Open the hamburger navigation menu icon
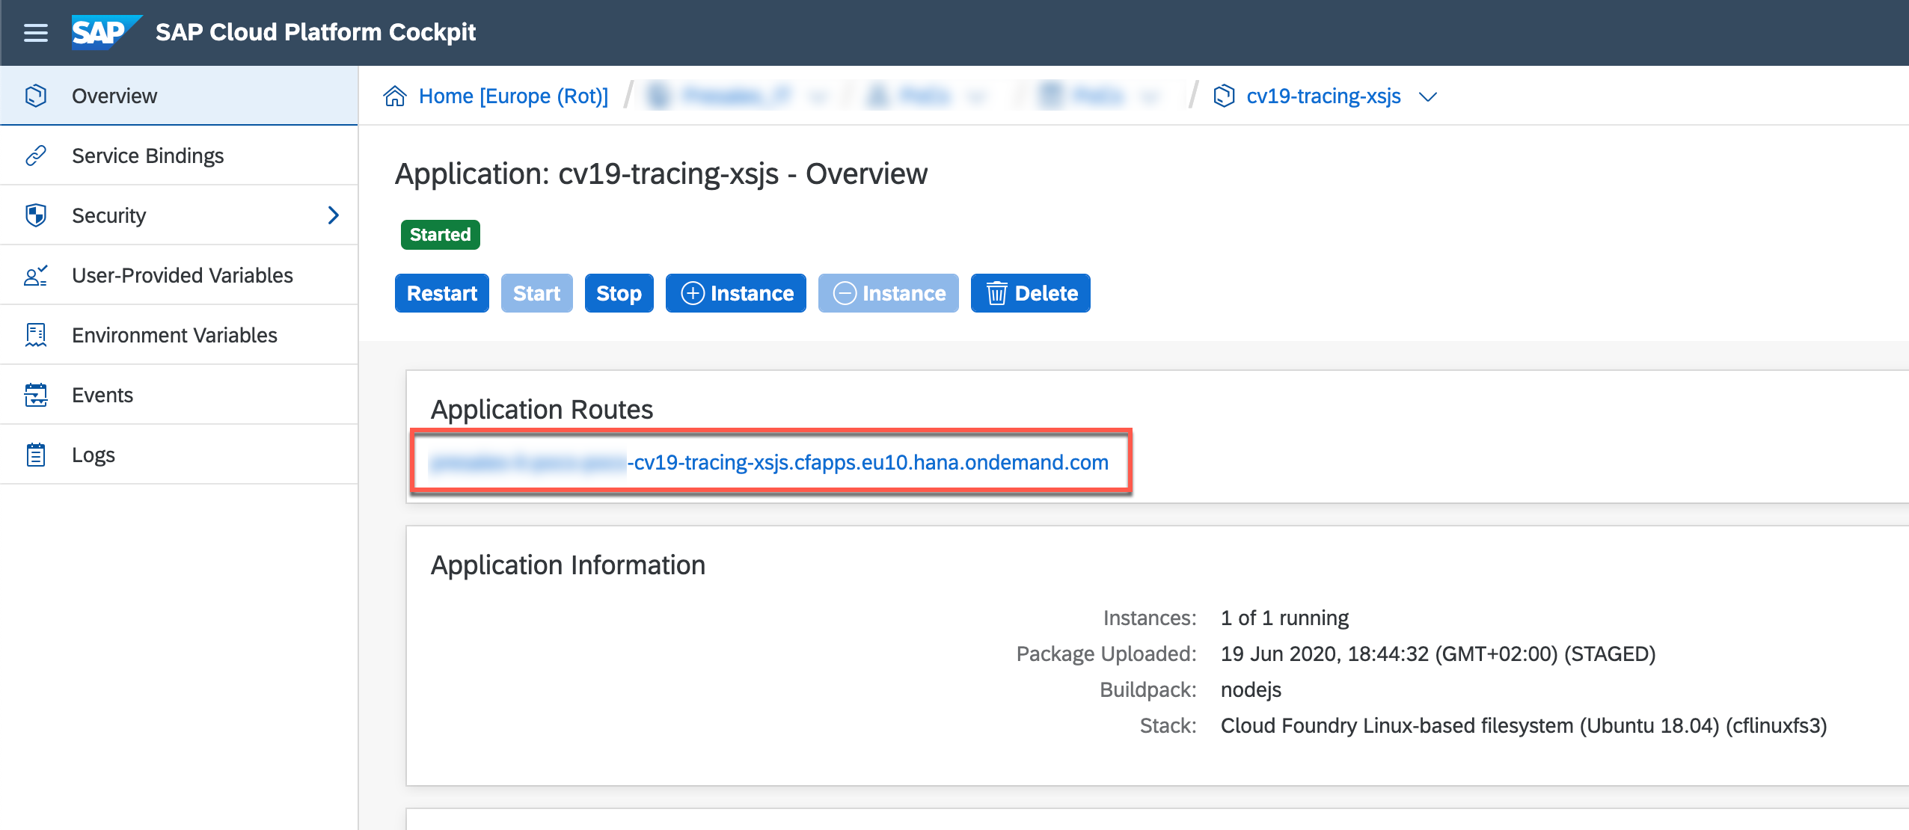 tap(35, 32)
